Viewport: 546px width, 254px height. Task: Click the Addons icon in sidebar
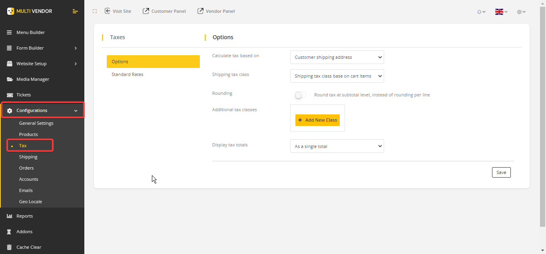click(10, 232)
